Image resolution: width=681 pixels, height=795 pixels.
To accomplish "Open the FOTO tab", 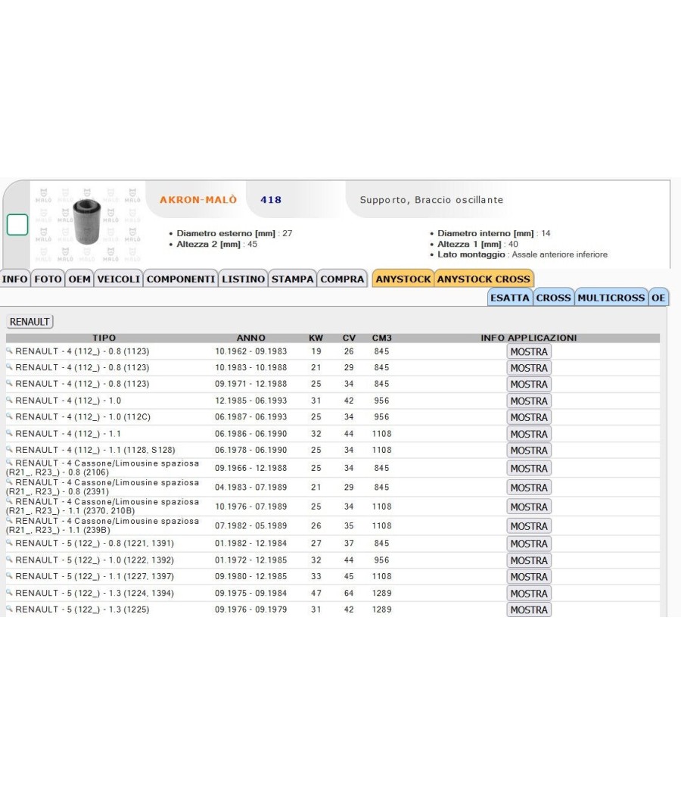I will click(x=48, y=279).
